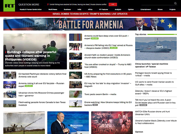Open Trump to NBC host video article
Screen dimensions: 181x134
click(x=108, y=66)
